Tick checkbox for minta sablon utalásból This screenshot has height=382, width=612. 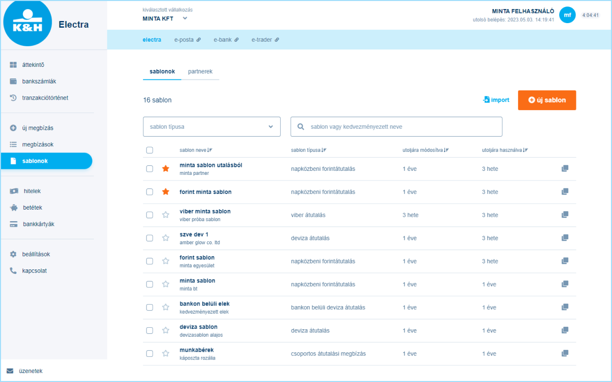click(x=150, y=169)
